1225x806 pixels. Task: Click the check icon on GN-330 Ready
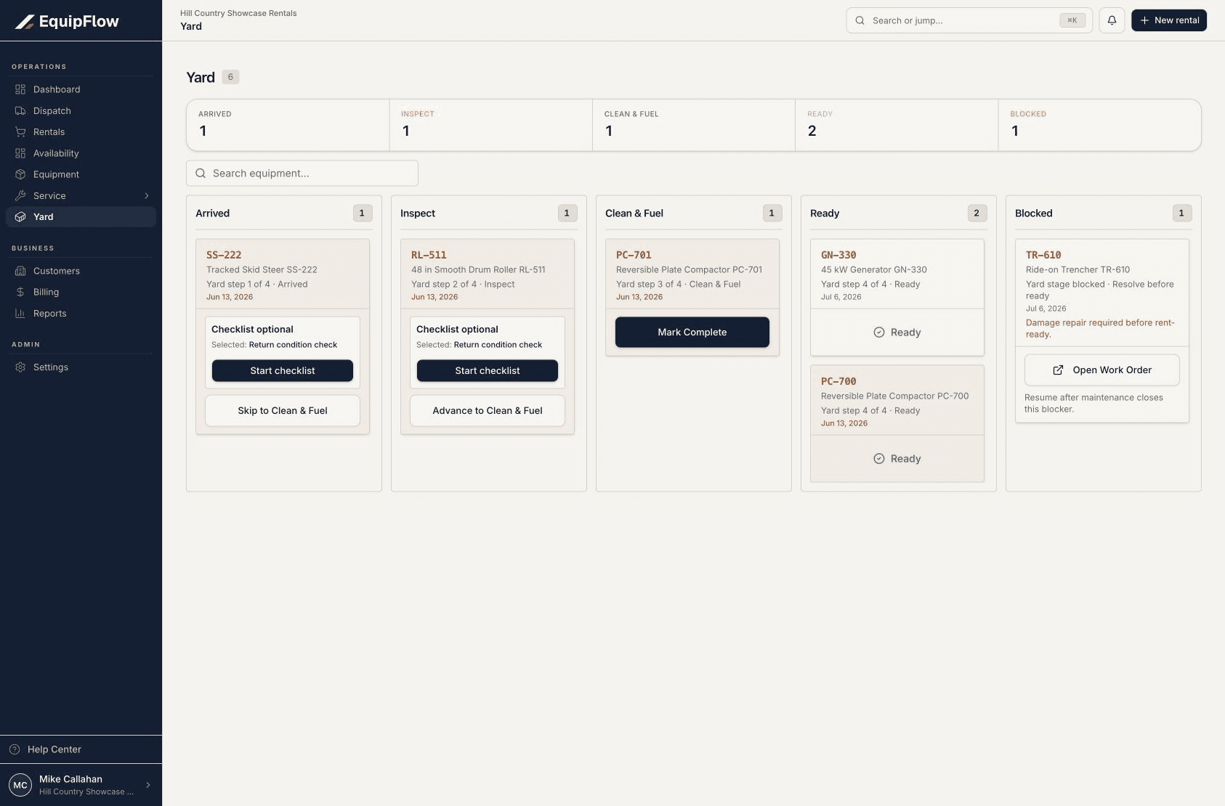879,333
